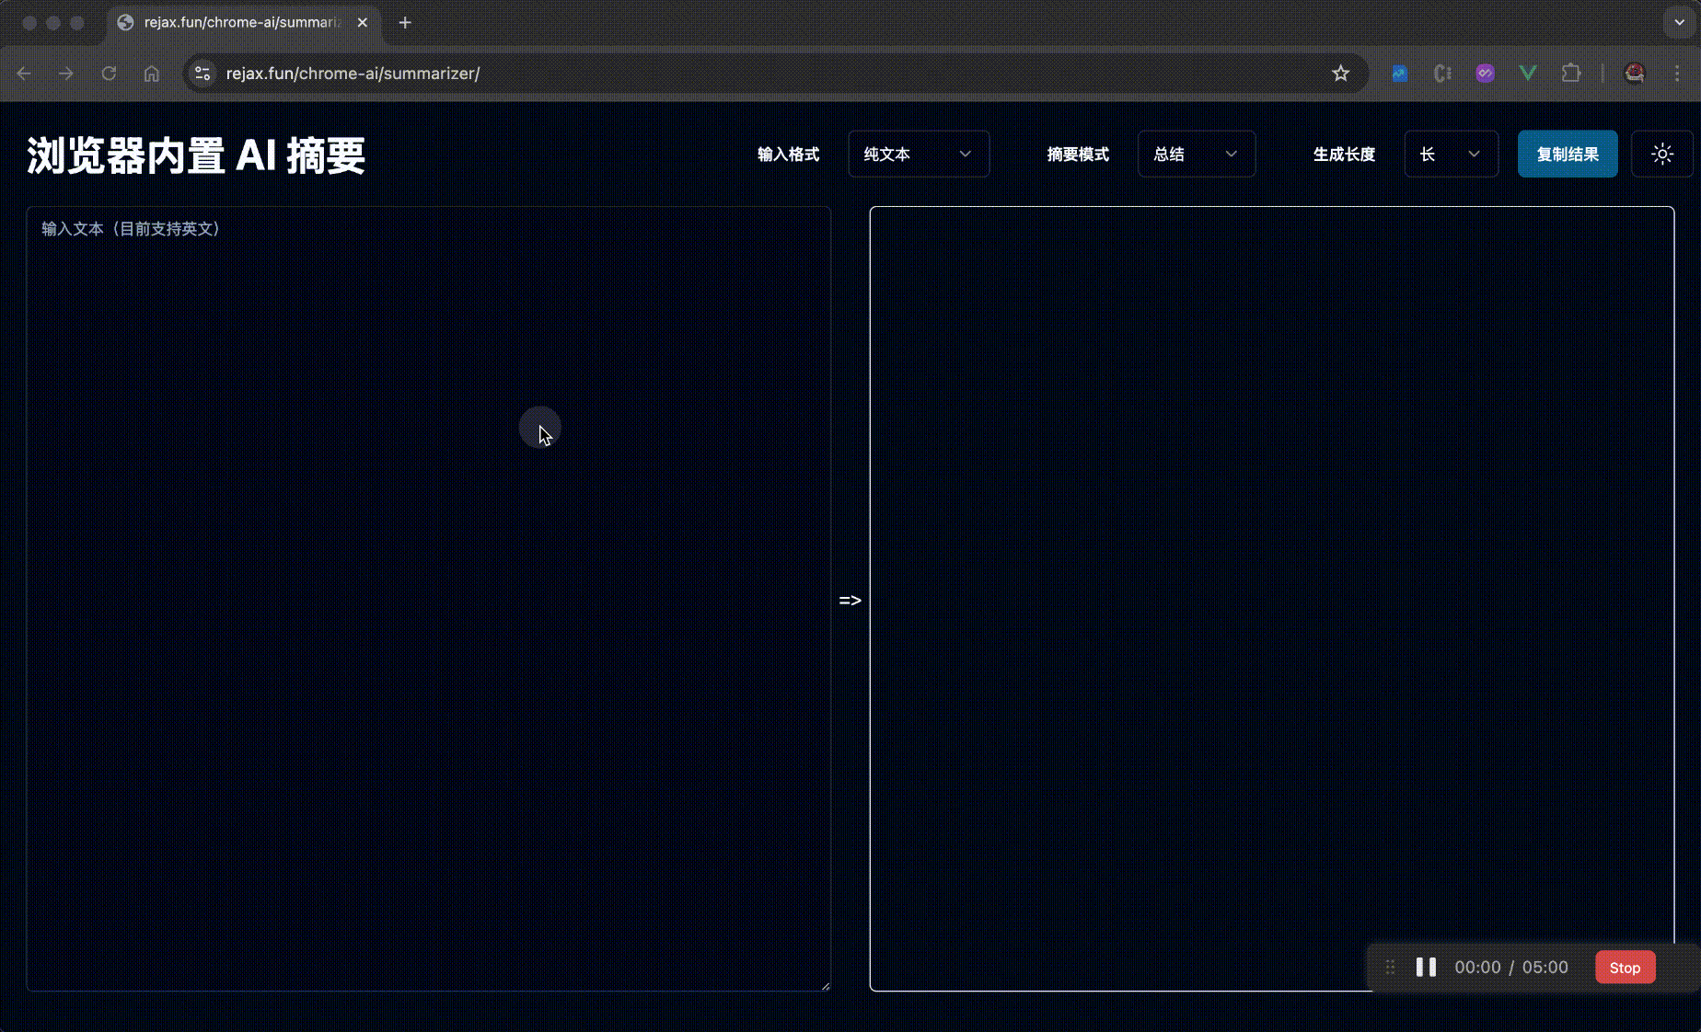Click the purple infinity extension icon
The image size is (1701, 1032).
click(1485, 74)
